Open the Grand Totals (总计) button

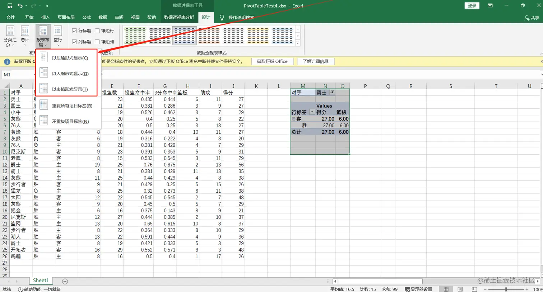(x=25, y=36)
